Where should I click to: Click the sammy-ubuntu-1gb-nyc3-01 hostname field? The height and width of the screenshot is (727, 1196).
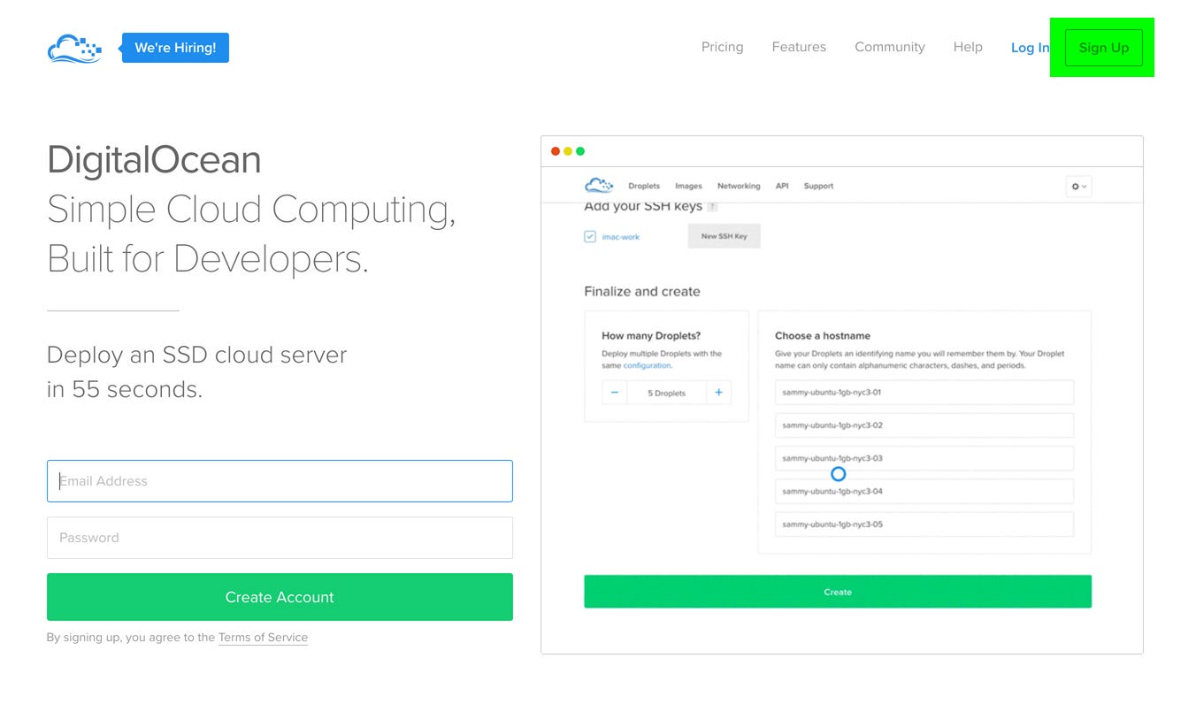pos(924,393)
